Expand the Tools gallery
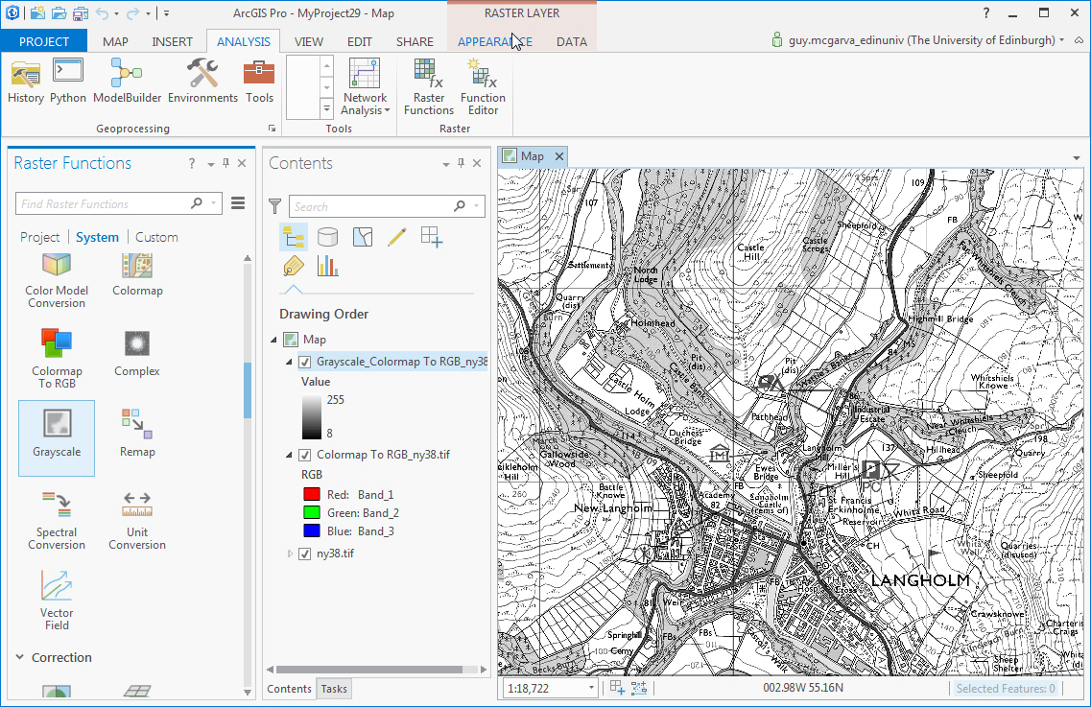Screen dimensions: 1091x707 pyautogui.click(x=326, y=109)
